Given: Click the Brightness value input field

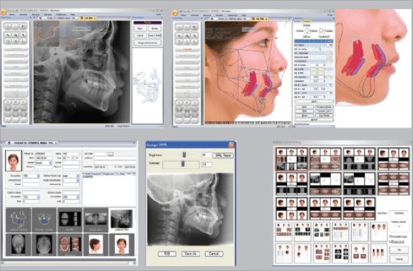Looking at the screenshot, I should tap(206, 155).
